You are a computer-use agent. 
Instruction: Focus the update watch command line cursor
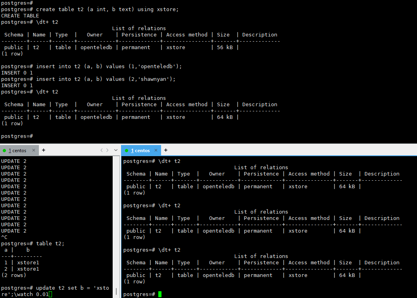(x=50, y=294)
